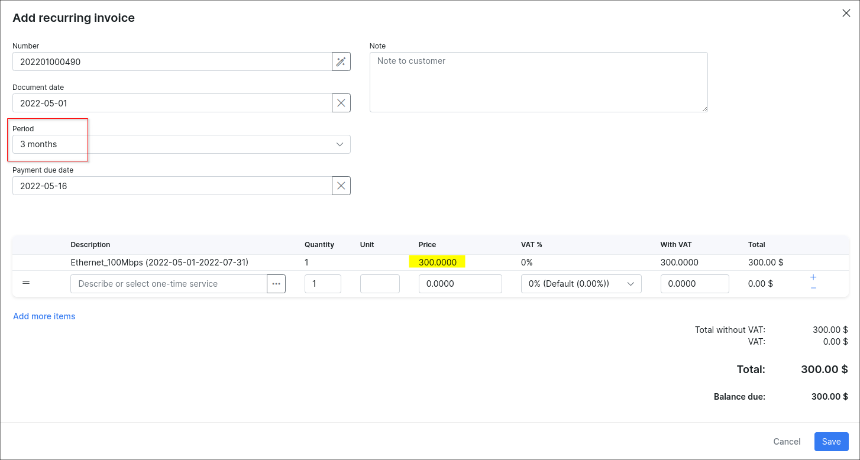Clear the Document date field
Screen dimensions: 860x460
[341, 103]
